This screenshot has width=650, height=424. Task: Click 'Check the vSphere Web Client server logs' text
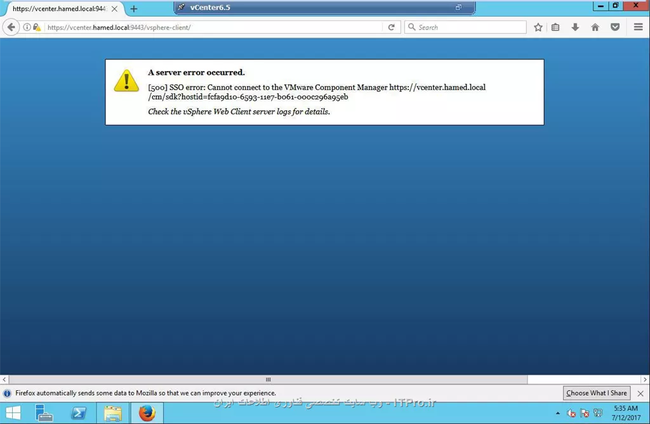(239, 112)
